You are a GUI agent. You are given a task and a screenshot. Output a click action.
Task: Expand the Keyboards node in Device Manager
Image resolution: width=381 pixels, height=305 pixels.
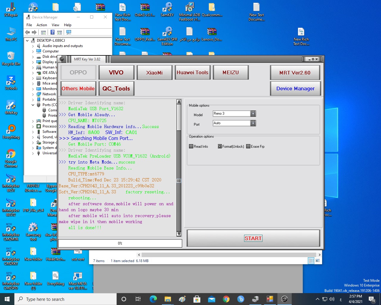tap(33, 78)
